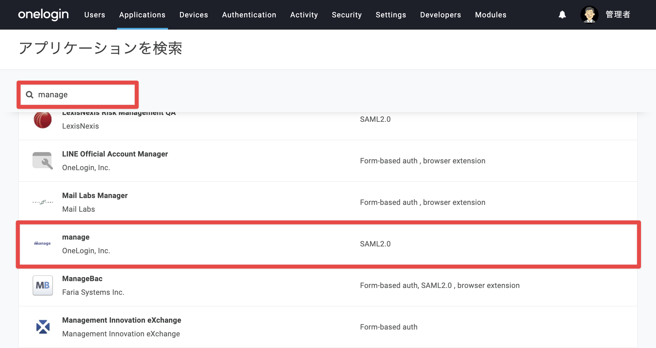Click ManageBac's auth type text
656x348 pixels.
click(x=440, y=285)
